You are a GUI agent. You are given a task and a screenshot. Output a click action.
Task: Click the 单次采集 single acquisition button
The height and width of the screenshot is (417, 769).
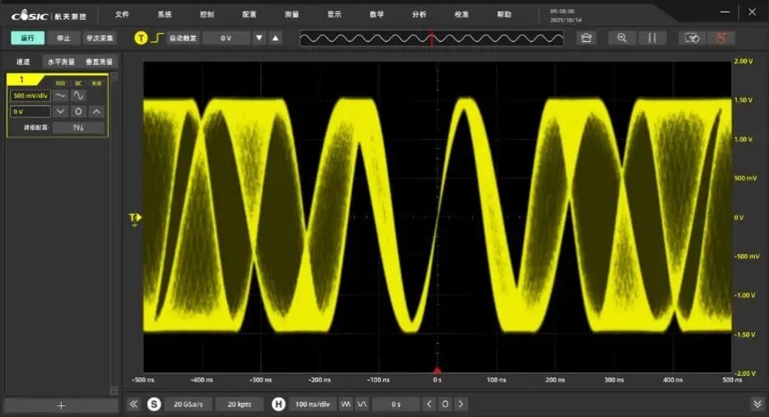coord(100,38)
